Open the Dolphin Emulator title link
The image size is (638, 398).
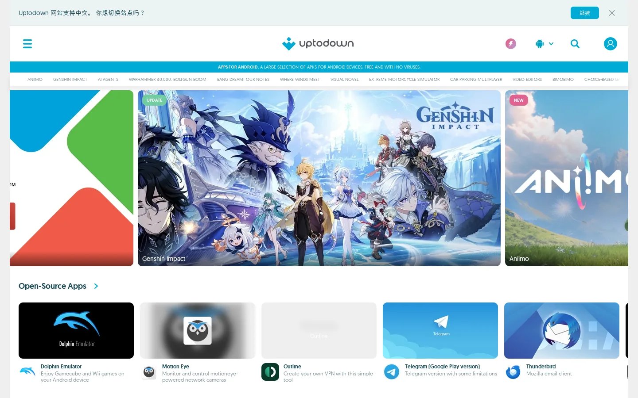pyautogui.click(x=61, y=367)
